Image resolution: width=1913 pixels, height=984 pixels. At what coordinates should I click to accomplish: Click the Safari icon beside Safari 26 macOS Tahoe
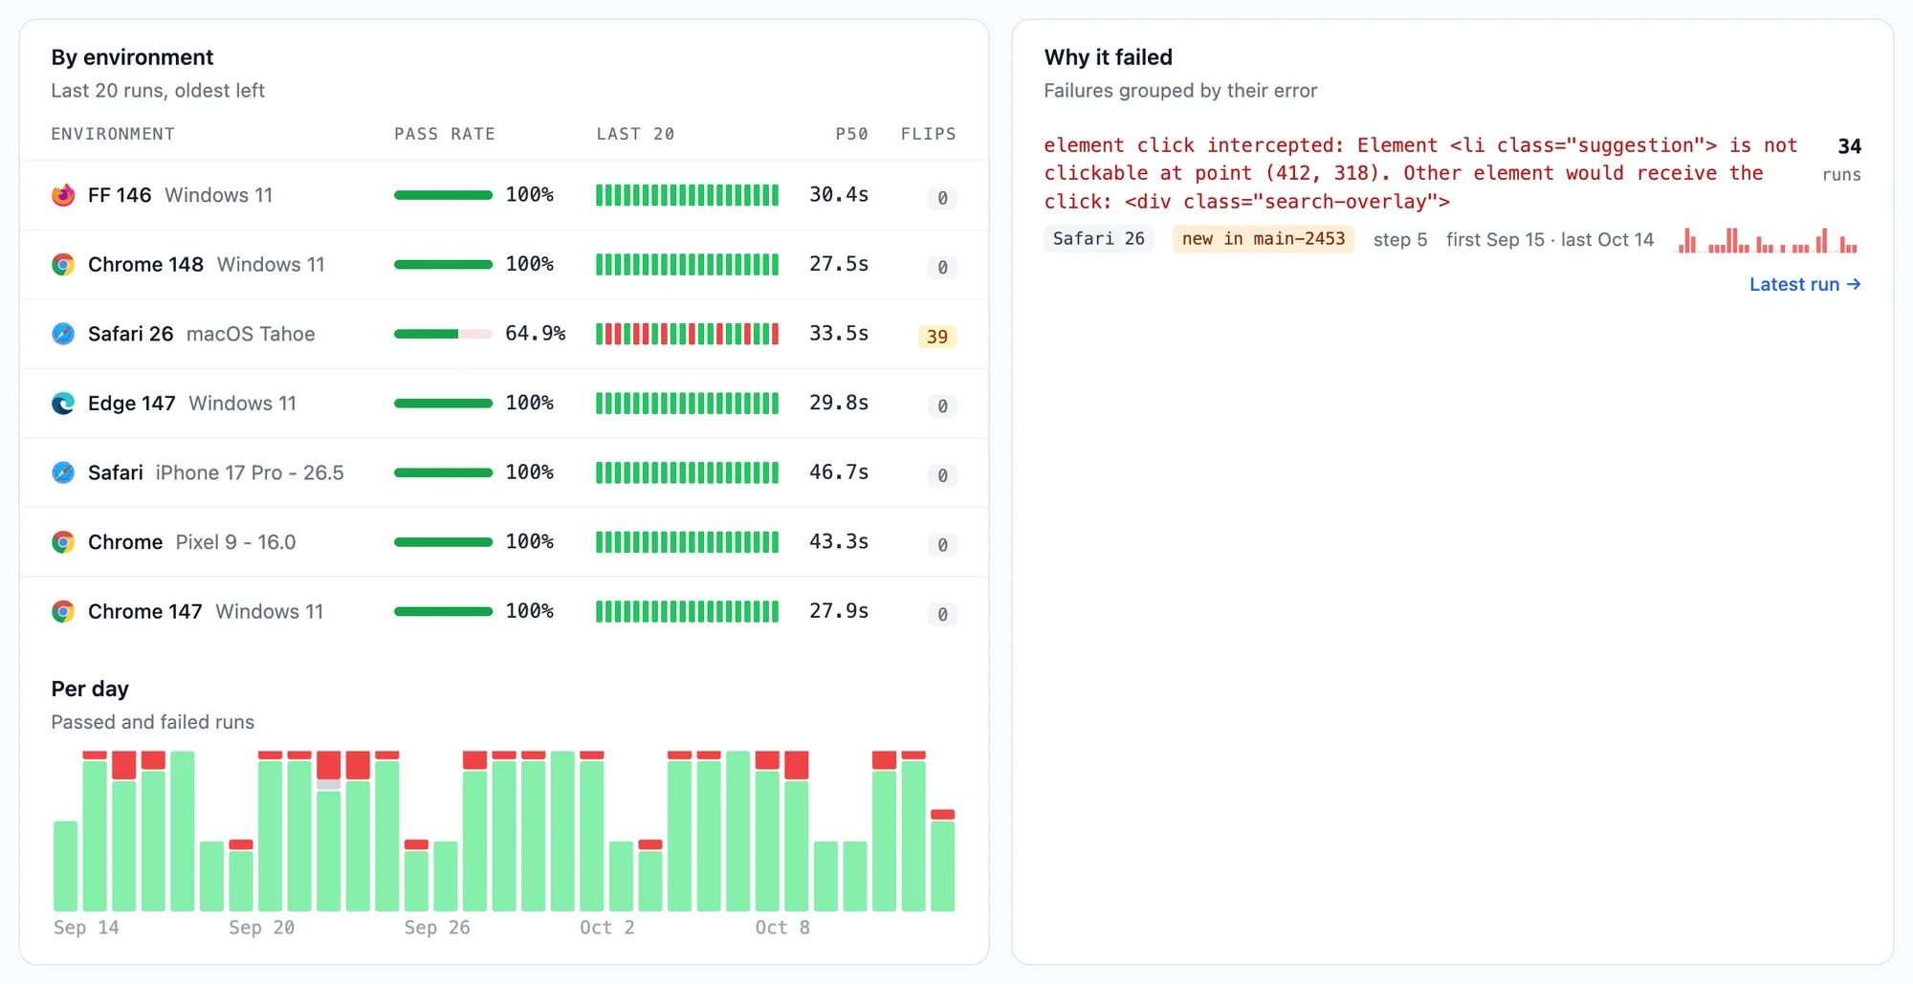coord(63,334)
